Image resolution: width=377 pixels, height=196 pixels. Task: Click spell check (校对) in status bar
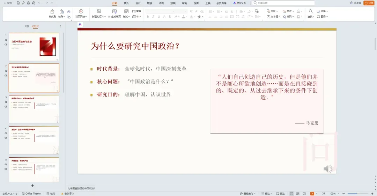point(51,194)
